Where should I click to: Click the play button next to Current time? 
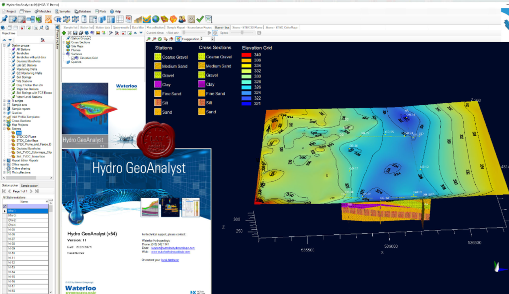point(209,33)
